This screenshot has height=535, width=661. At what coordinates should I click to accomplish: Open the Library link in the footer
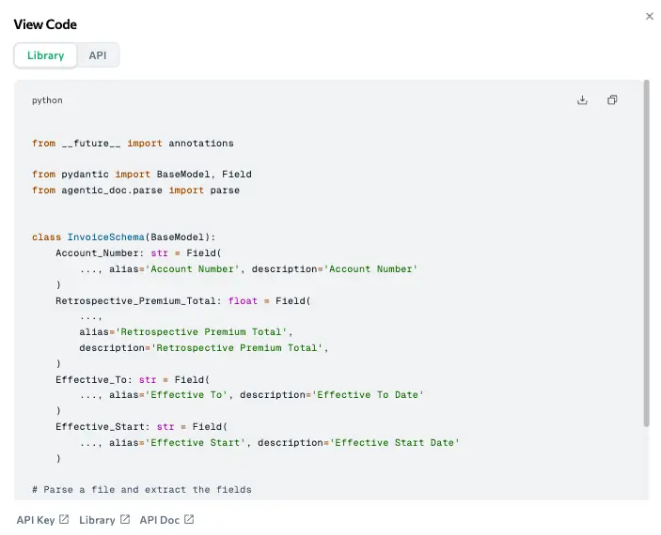pos(97,520)
